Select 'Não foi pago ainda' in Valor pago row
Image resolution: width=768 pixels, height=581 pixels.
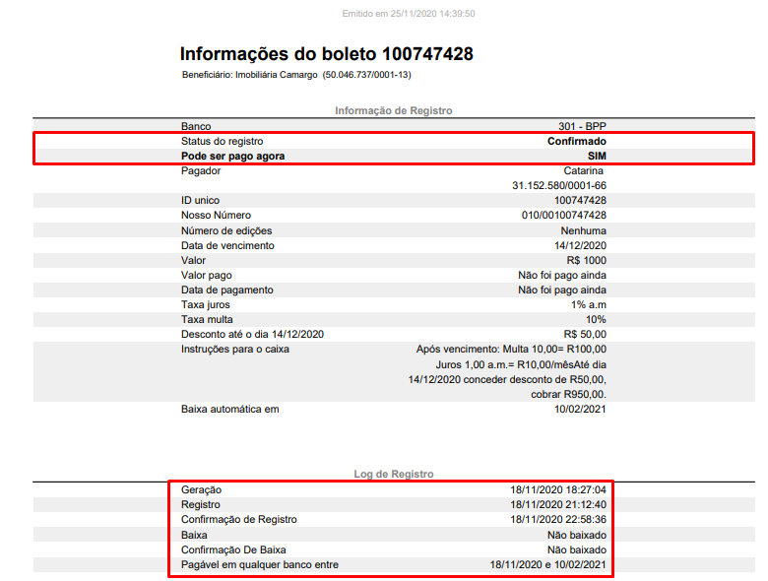[562, 276]
